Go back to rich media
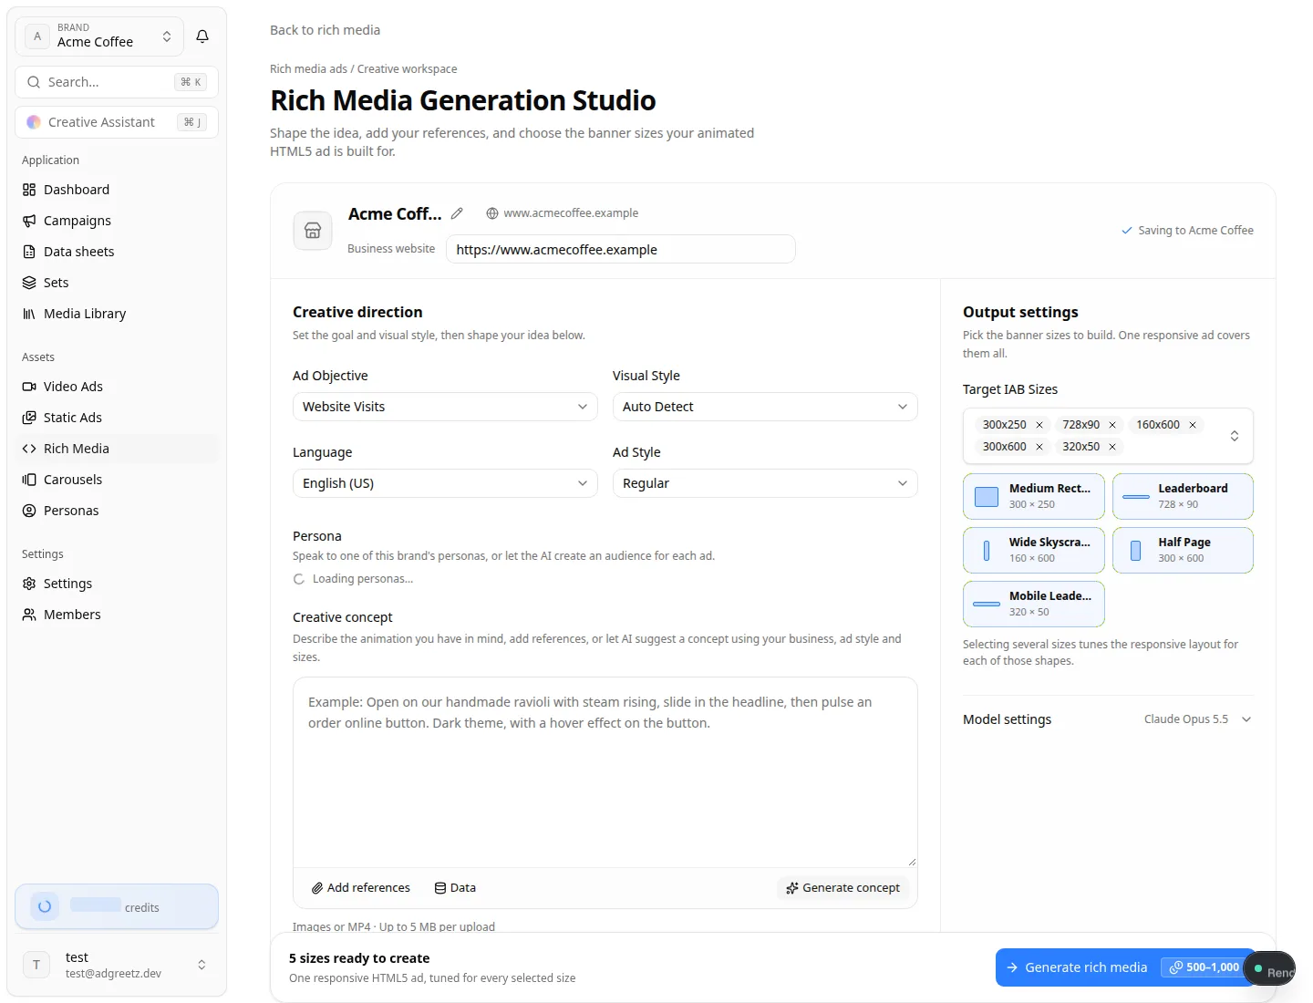This screenshot has height=1003, width=1313. (x=326, y=30)
